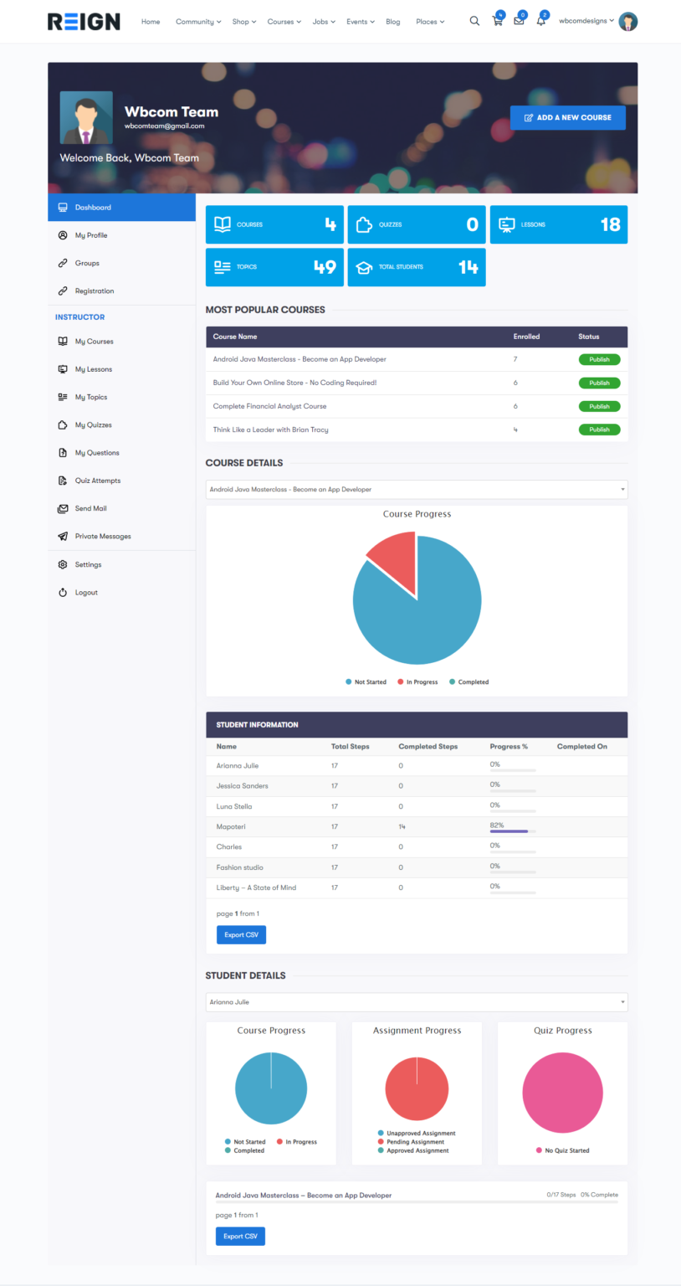681x1286 pixels.
Task: Click the Send Mail sidebar icon
Action: click(x=62, y=508)
